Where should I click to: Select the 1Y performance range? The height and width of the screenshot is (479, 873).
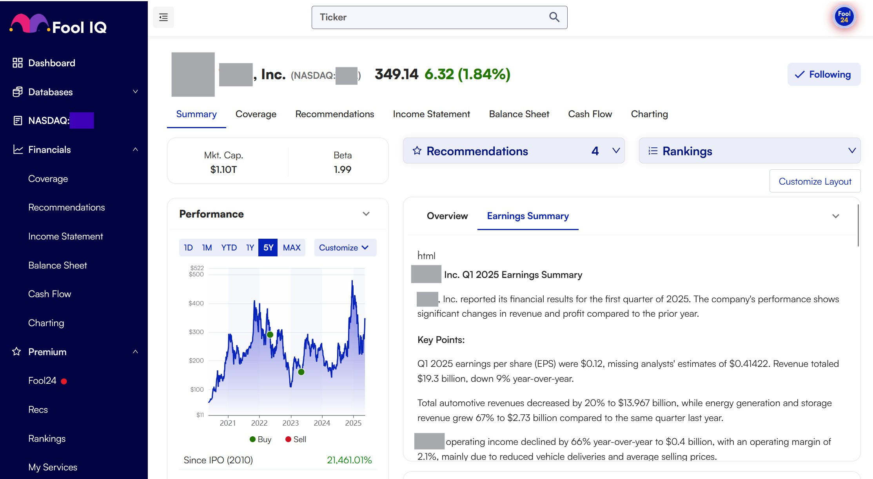click(250, 248)
